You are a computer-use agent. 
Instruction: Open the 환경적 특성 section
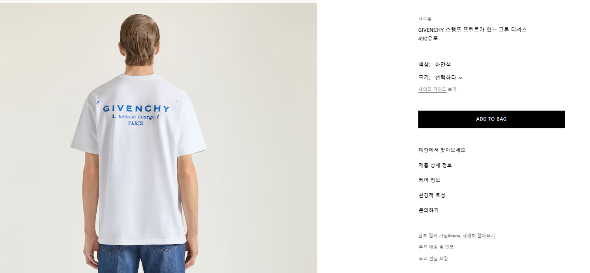pos(432,195)
